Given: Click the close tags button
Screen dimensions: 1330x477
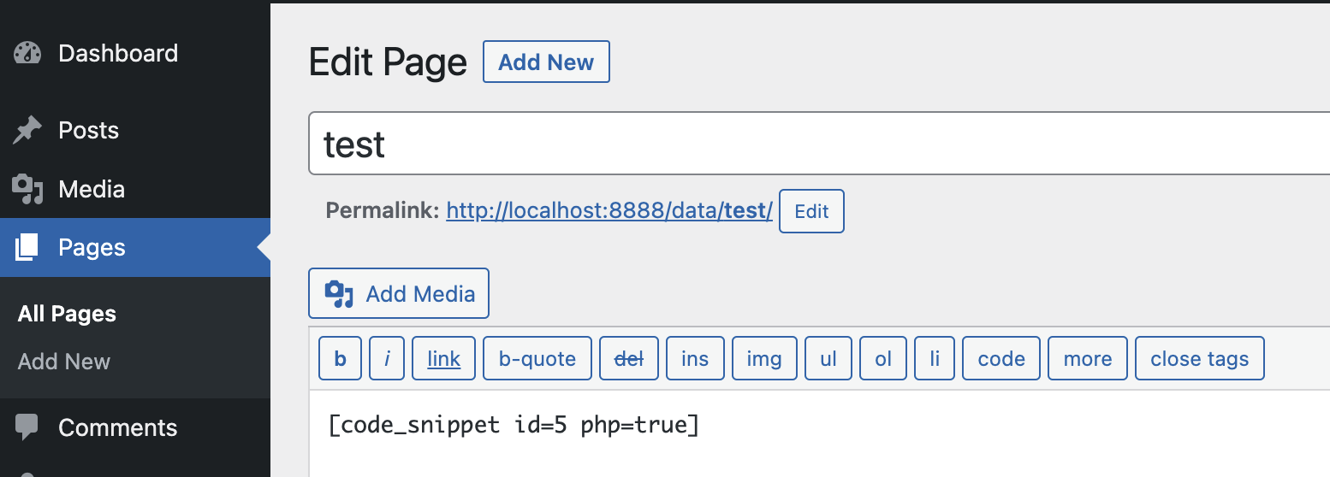Looking at the screenshot, I should point(1199,358).
